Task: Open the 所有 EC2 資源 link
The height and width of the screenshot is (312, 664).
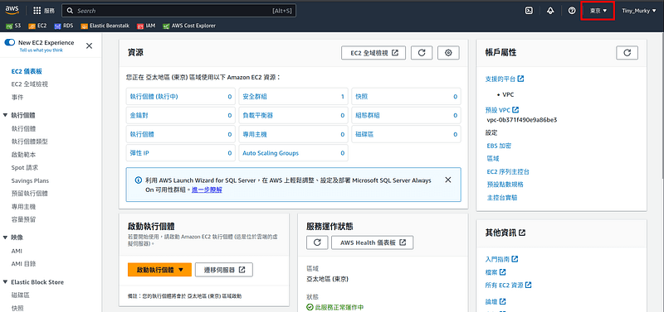Action: [x=509, y=285]
